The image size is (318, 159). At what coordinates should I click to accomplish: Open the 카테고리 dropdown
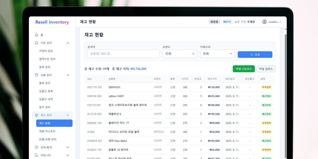[x=217, y=54]
